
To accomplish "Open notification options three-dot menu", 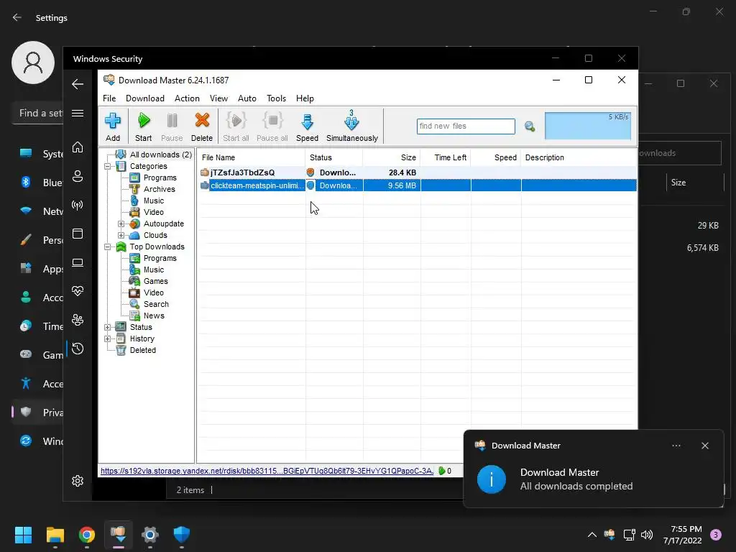I will click(676, 446).
